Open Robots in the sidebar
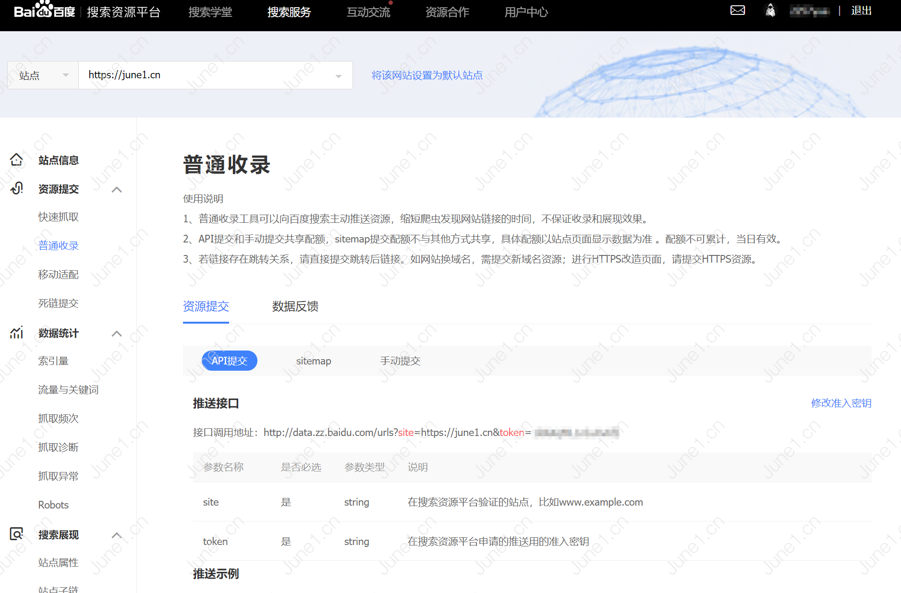This screenshot has width=901, height=593. [53, 505]
